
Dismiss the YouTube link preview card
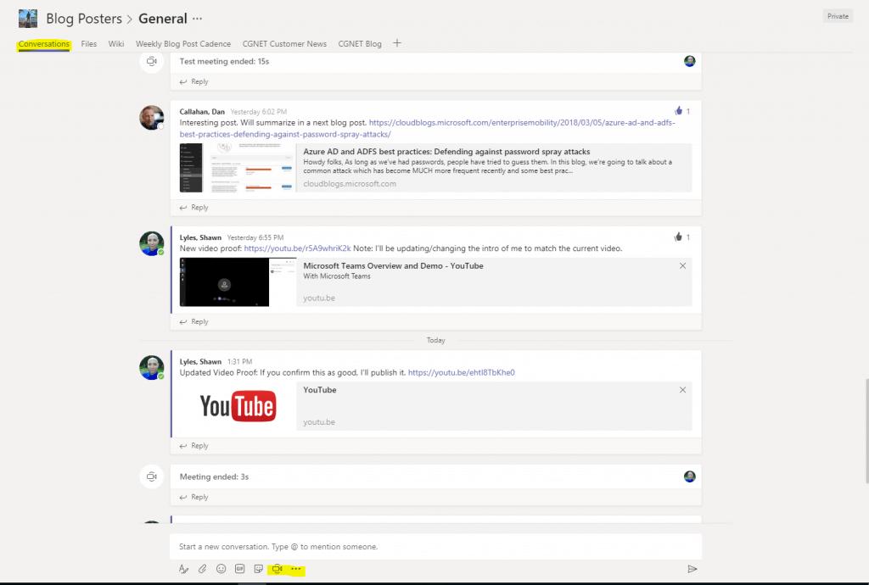click(x=683, y=390)
